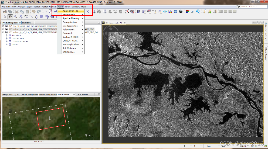Open the World Map globe icon
Viewport: 268px width, 149px height.
coord(175,12)
